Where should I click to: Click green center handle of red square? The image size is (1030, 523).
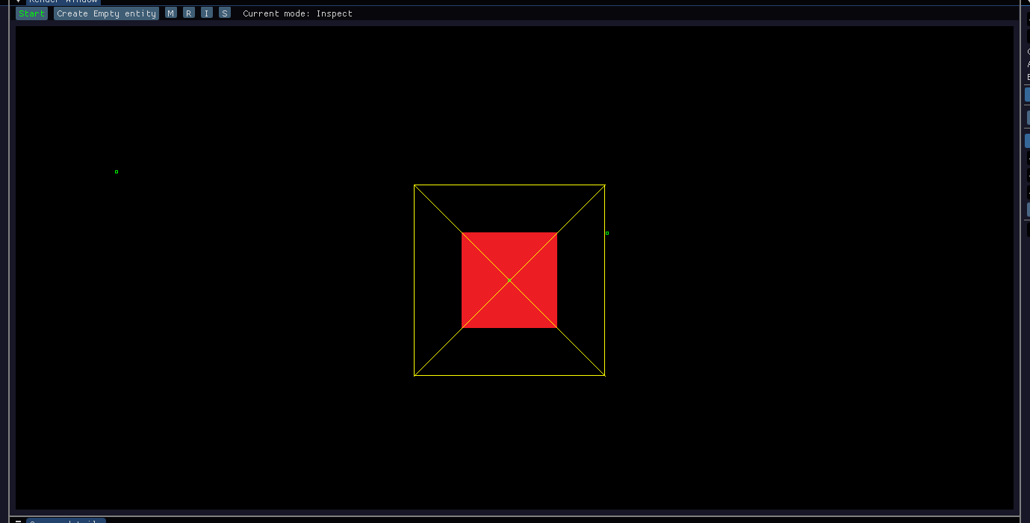[509, 281]
